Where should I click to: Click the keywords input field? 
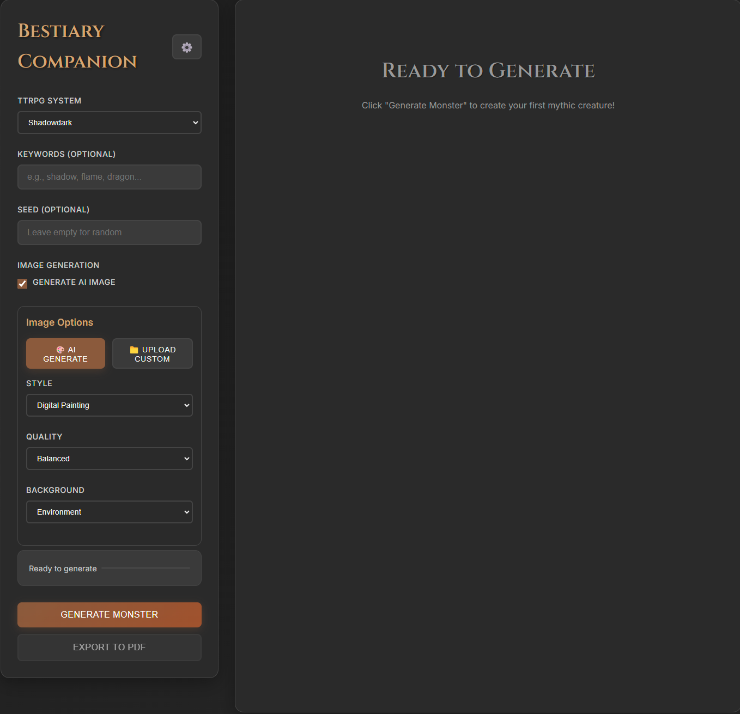109,177
